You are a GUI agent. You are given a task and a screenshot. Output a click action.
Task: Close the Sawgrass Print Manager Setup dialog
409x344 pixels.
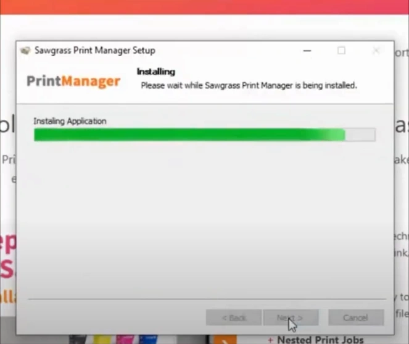click(x=376, y=51)
